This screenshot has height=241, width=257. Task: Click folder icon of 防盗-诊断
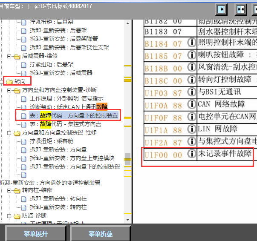coord(17,216)
